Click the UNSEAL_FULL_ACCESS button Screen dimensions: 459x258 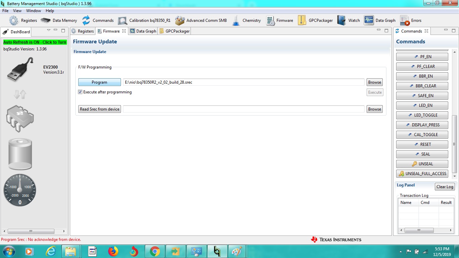click(x=422, y=174)
